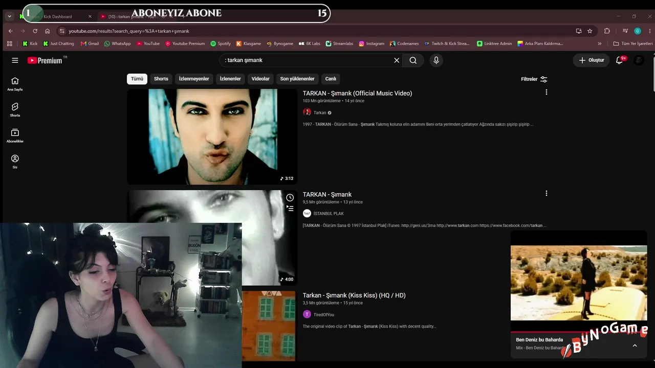The image size is (655, 368).
Task: Go back in the browser
Action: tap(11, 31)
